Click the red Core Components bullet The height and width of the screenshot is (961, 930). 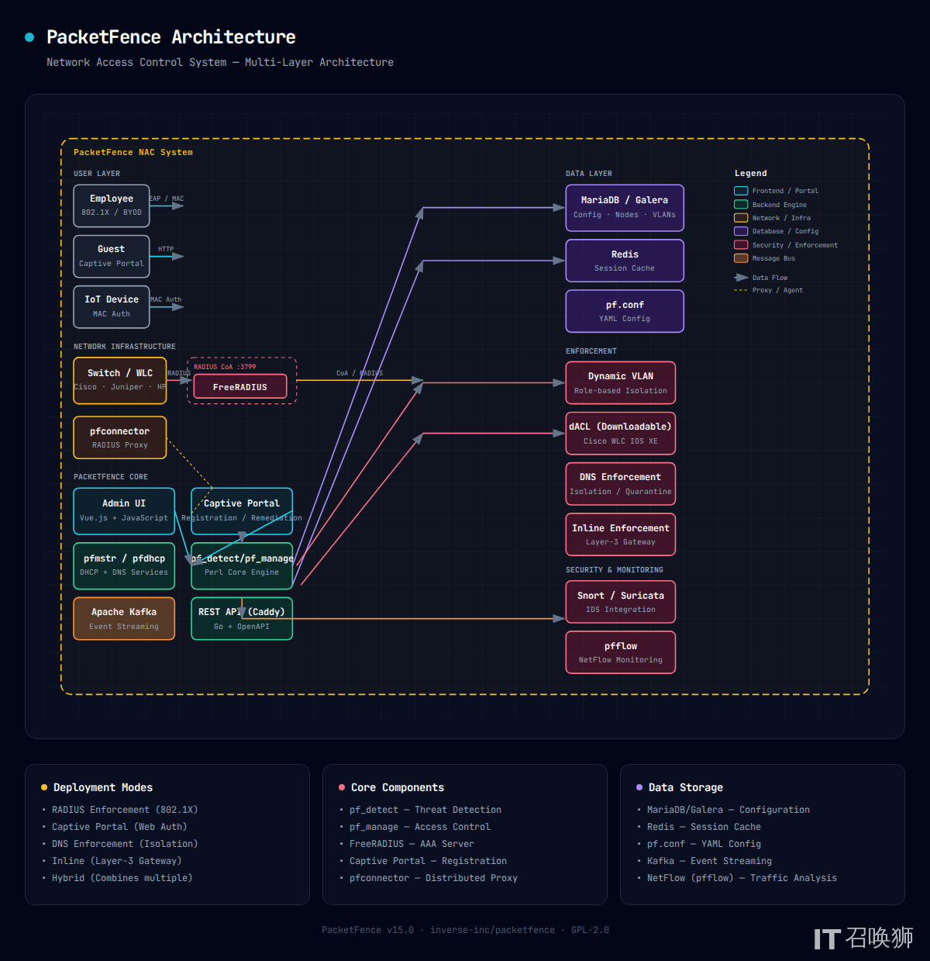342,787
